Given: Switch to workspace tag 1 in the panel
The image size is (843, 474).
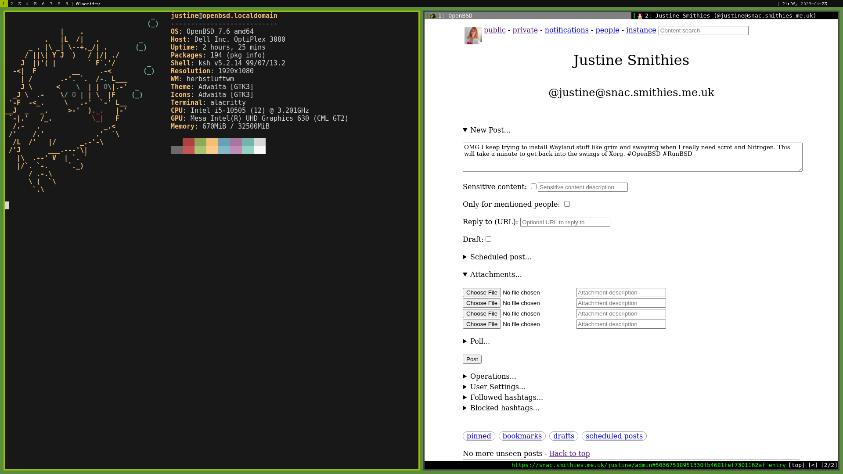Looking at the screenshot, I should pos(4,4).
